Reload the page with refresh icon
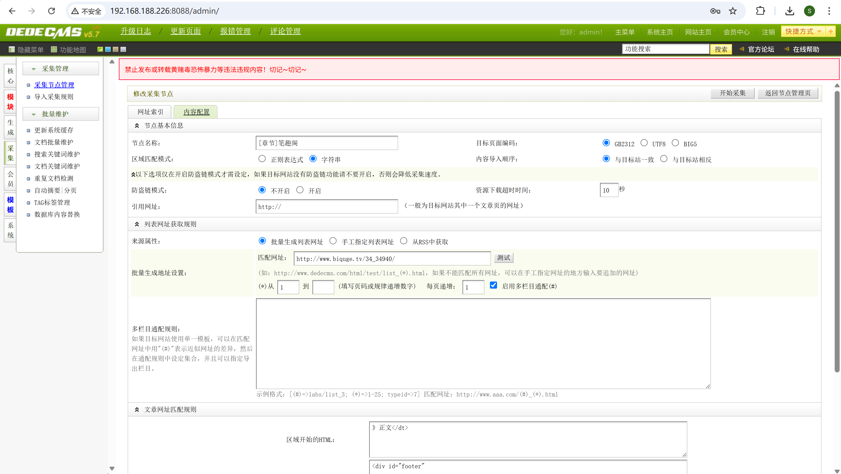Image resolution: width=841 pixels, height=474 pixels. click(x=51, y=11)
